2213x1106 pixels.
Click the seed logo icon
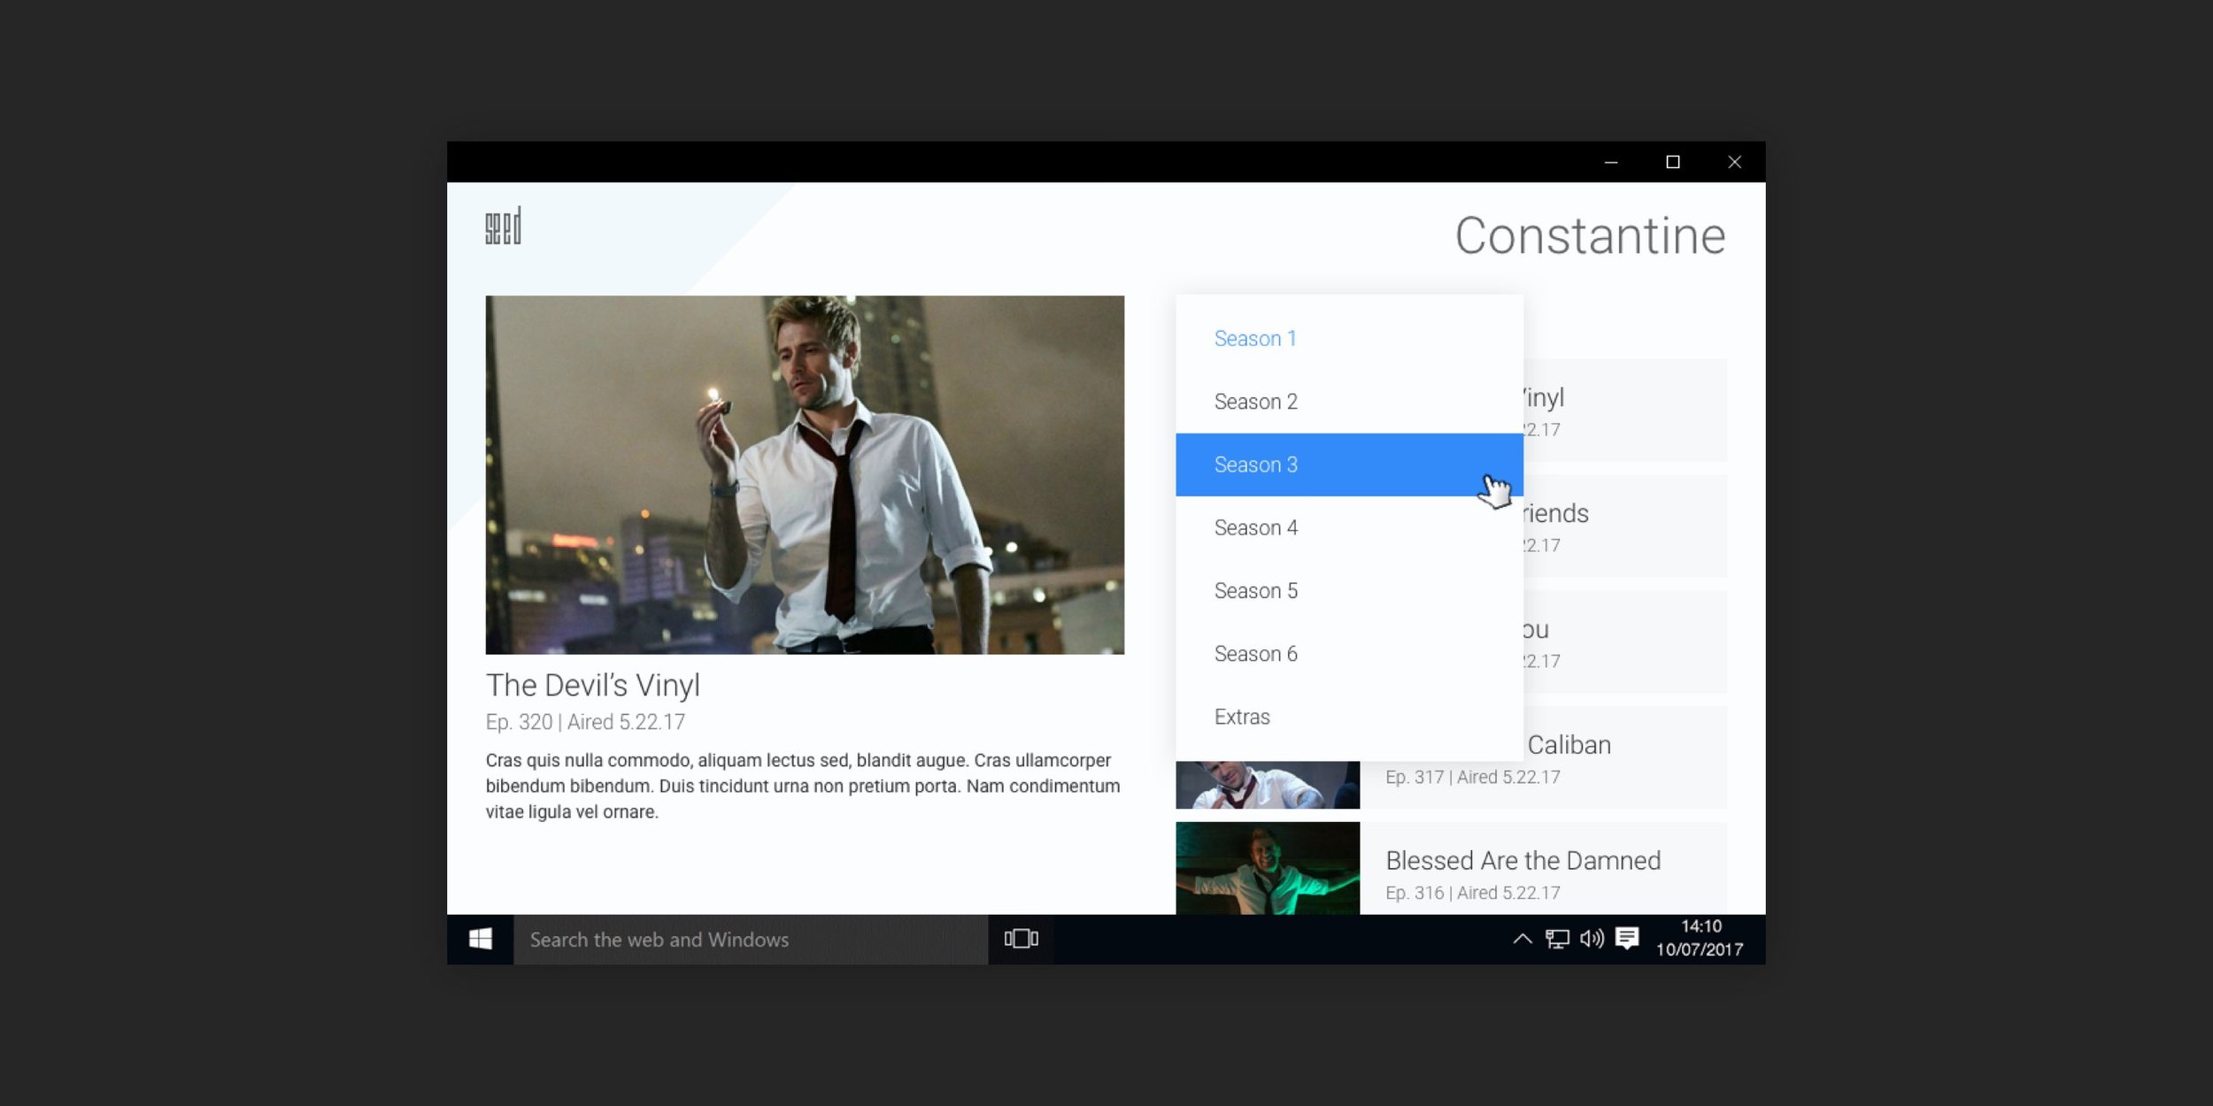(x=503, y=226)
